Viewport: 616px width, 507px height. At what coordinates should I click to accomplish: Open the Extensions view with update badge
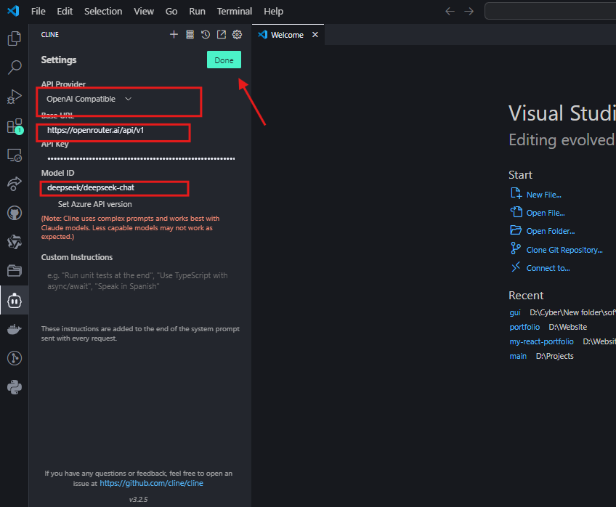point(15,126)
